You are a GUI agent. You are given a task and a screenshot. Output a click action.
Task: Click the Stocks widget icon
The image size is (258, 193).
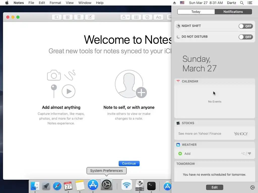(x=178, y=123)
